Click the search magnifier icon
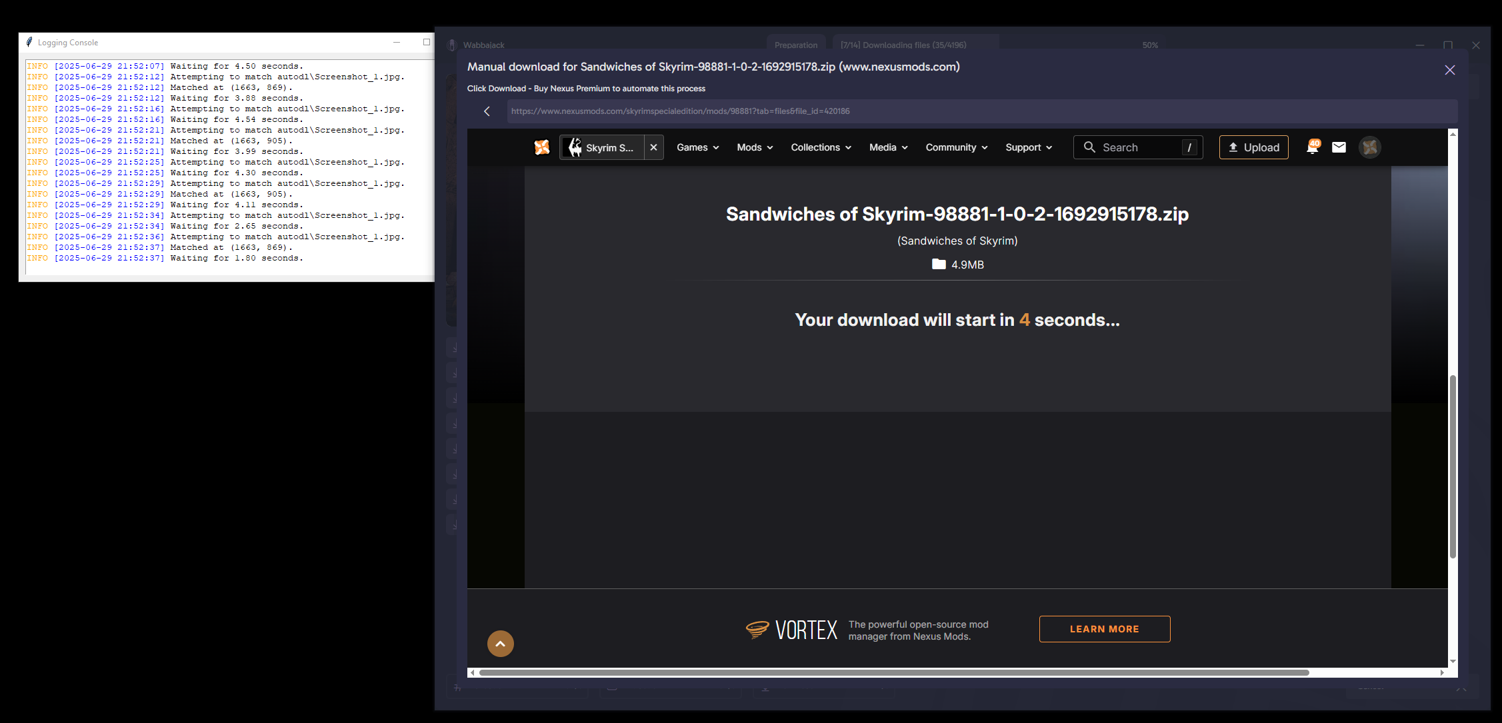Image resolution: width=1502 pixels, height=723 pixels. pos(1089,147)
